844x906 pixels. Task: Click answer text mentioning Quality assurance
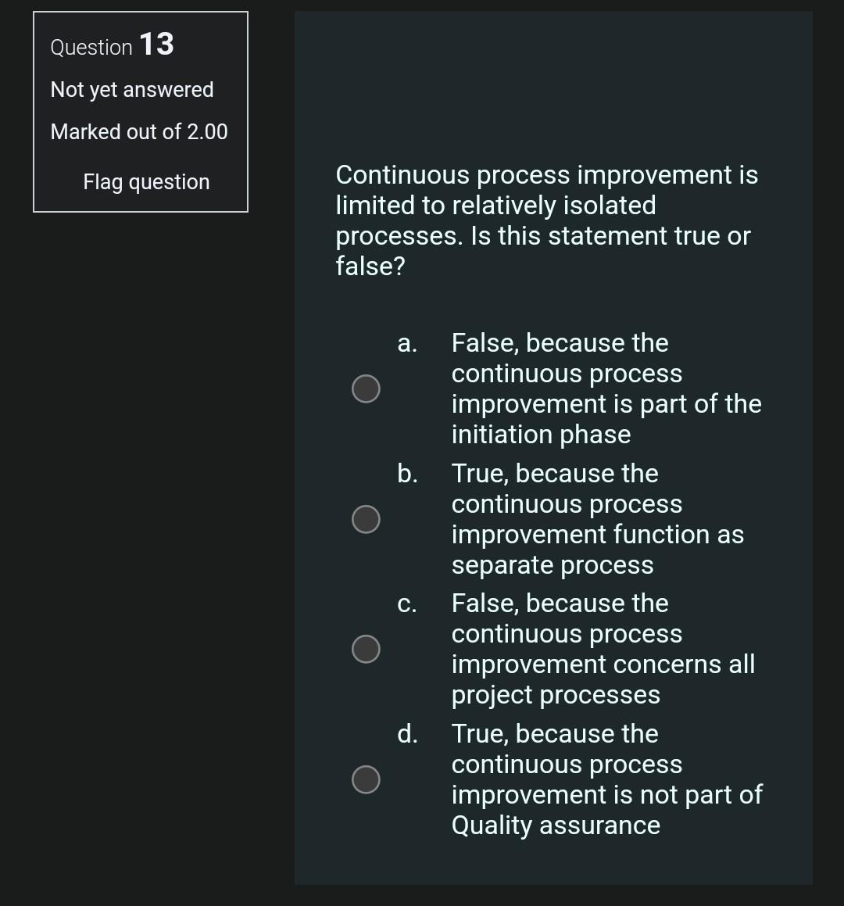[x=606, y=779]
